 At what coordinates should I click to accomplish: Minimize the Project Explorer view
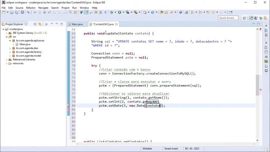click(x=57, y=24)
